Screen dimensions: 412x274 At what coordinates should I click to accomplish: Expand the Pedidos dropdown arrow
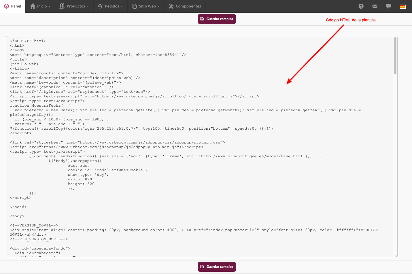click(122, 6)
